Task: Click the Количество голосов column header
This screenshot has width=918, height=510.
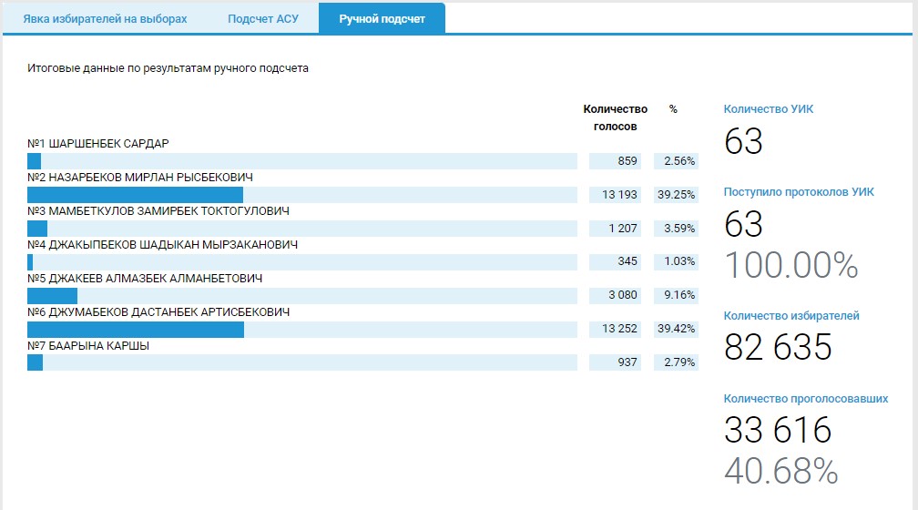Action: (x=615, y=117)
